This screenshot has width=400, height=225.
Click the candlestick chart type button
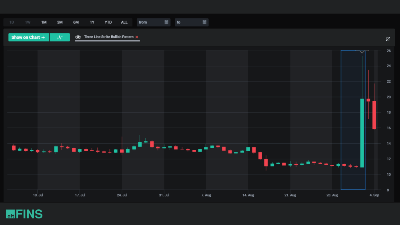(x=60, y=37)
